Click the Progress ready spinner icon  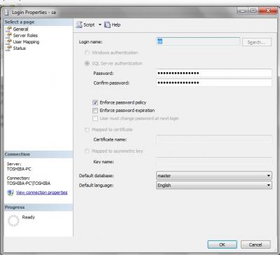click(x=13, y=221)
